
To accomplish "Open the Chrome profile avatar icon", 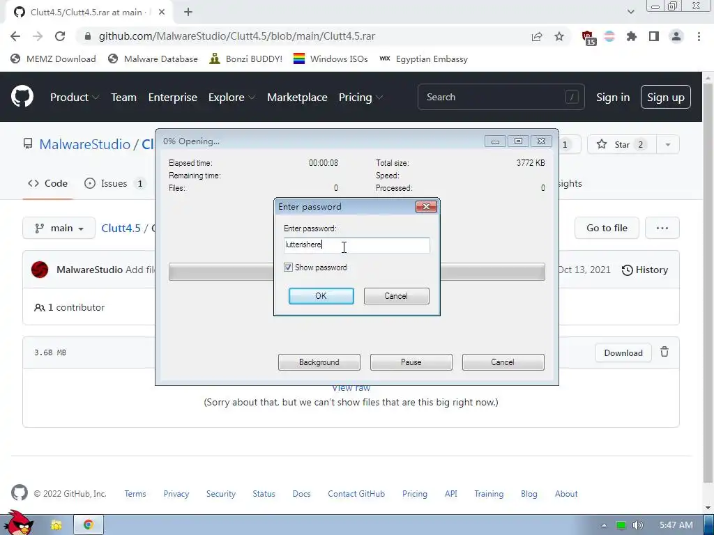I will pos(676,36).
